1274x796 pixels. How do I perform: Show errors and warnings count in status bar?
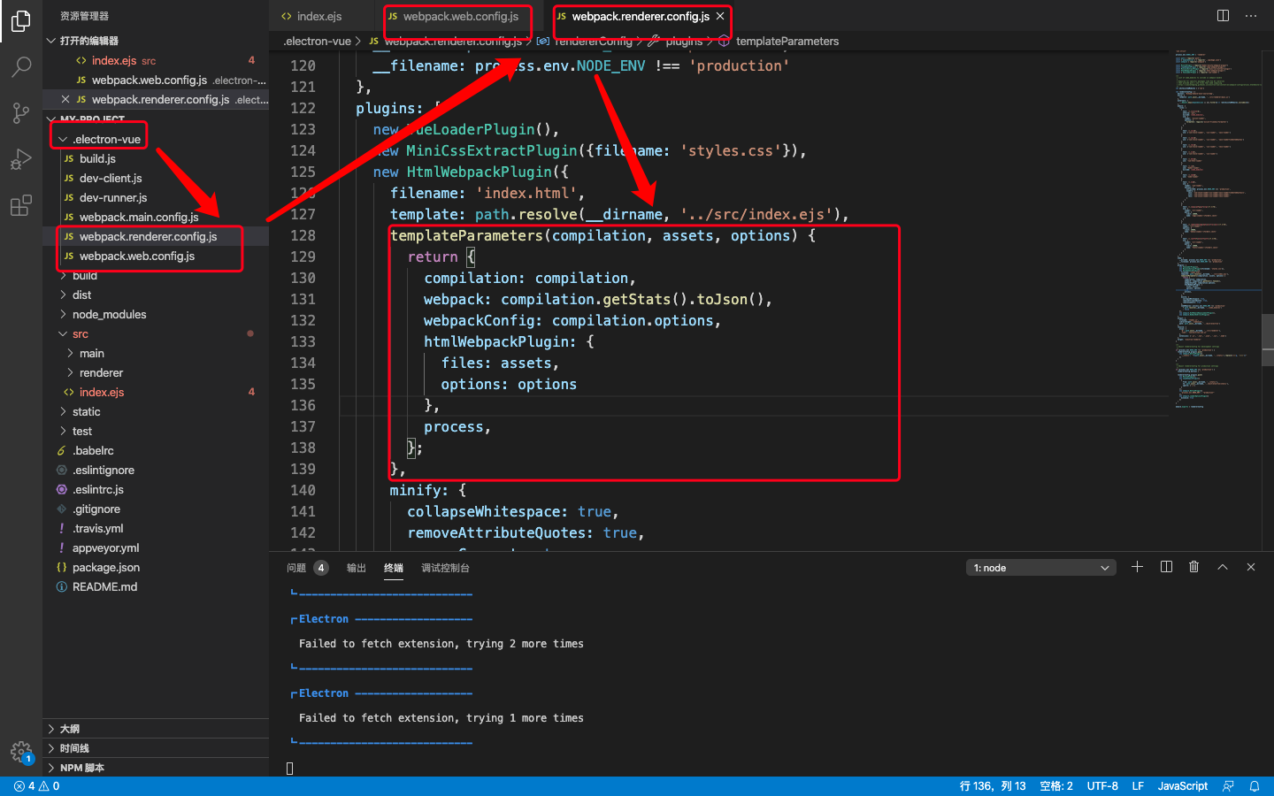coord(37,786)
